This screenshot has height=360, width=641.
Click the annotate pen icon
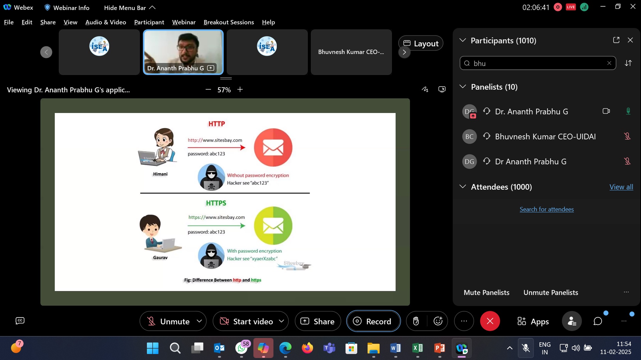(x=425, y=89)
